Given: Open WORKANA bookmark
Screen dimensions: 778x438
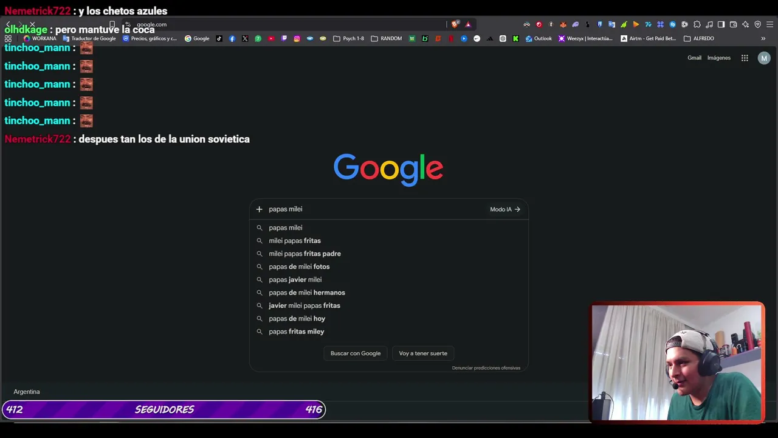Looking at the screenshot, I should (40, 38).
